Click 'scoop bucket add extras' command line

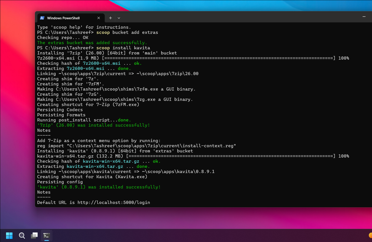click(x=98, y=32)
